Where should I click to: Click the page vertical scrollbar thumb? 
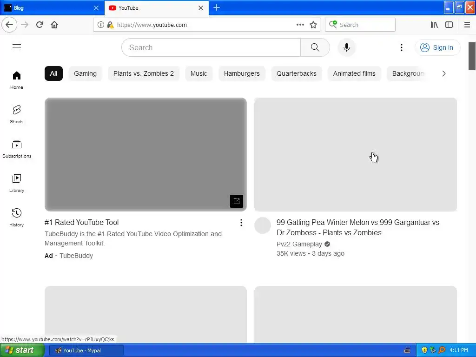coord(472,56)
